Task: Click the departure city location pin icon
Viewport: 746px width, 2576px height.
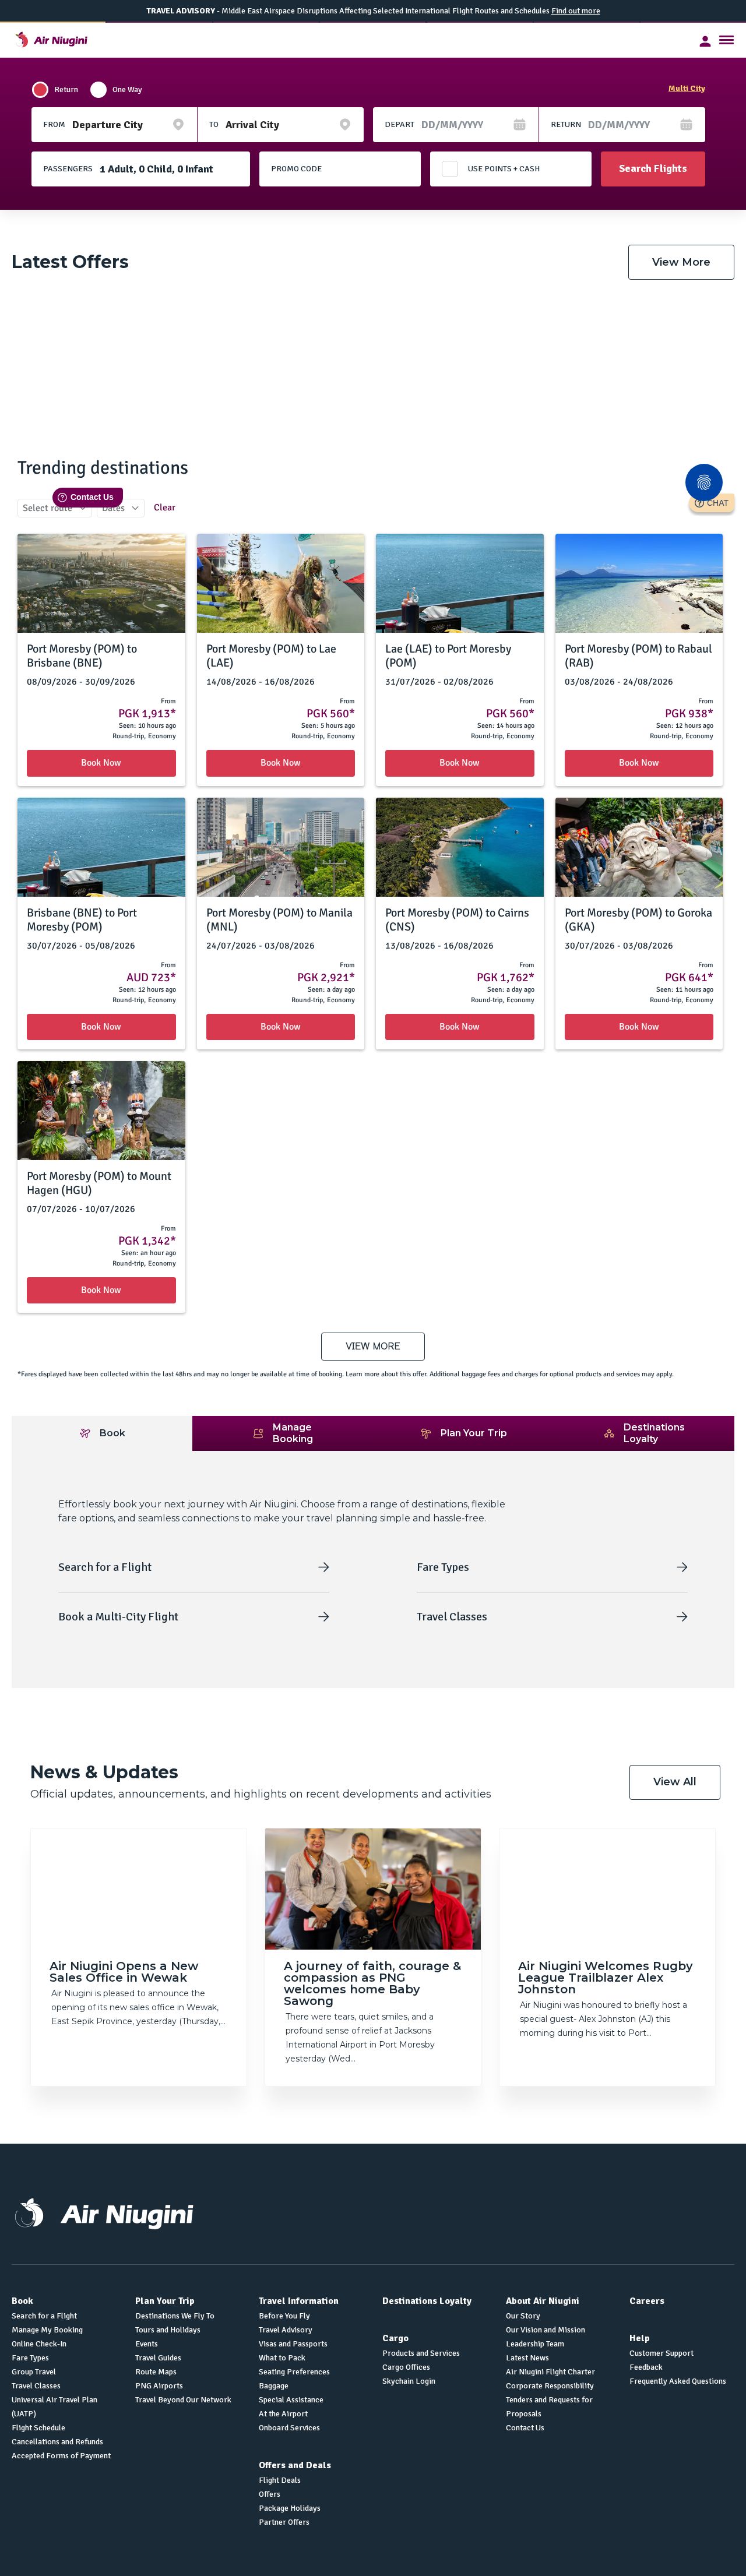Action: click(x=178, y=125)
